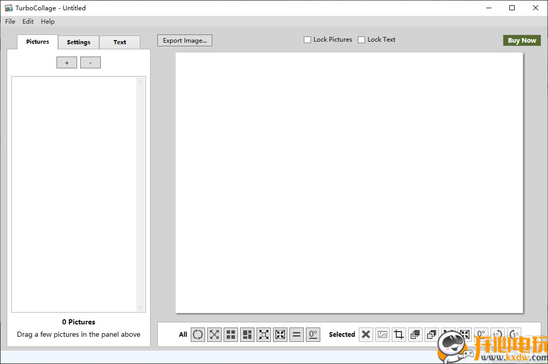Open the Help menu
The height and width of the screenshot is (364, 548).
click(48, 22)
